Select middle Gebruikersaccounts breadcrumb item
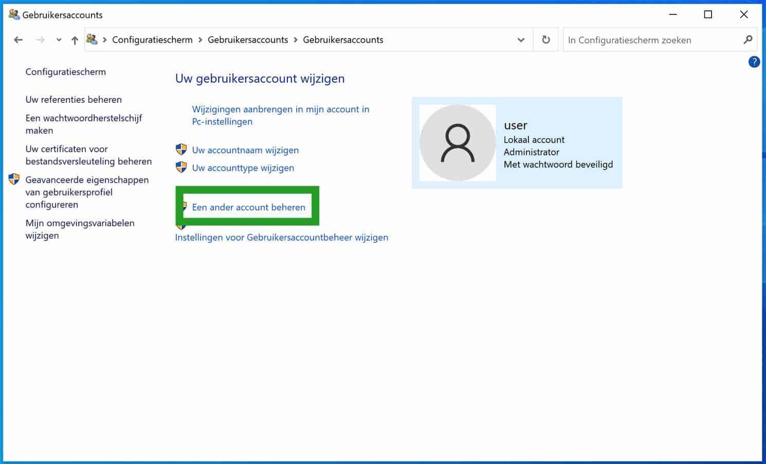The height and width of the screenshot is (464, 766). coord(248,40)
